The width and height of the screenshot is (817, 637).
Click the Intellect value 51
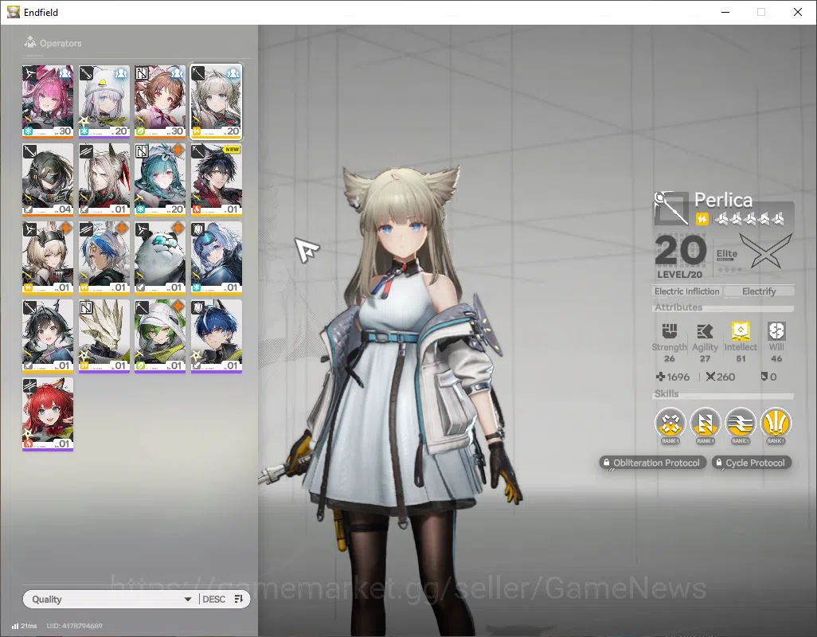[x=741, y=358]
